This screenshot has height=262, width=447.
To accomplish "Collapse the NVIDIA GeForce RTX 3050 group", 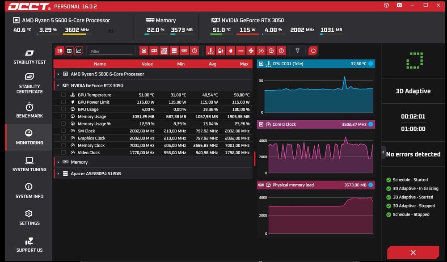I will click(x=58, y=85).
